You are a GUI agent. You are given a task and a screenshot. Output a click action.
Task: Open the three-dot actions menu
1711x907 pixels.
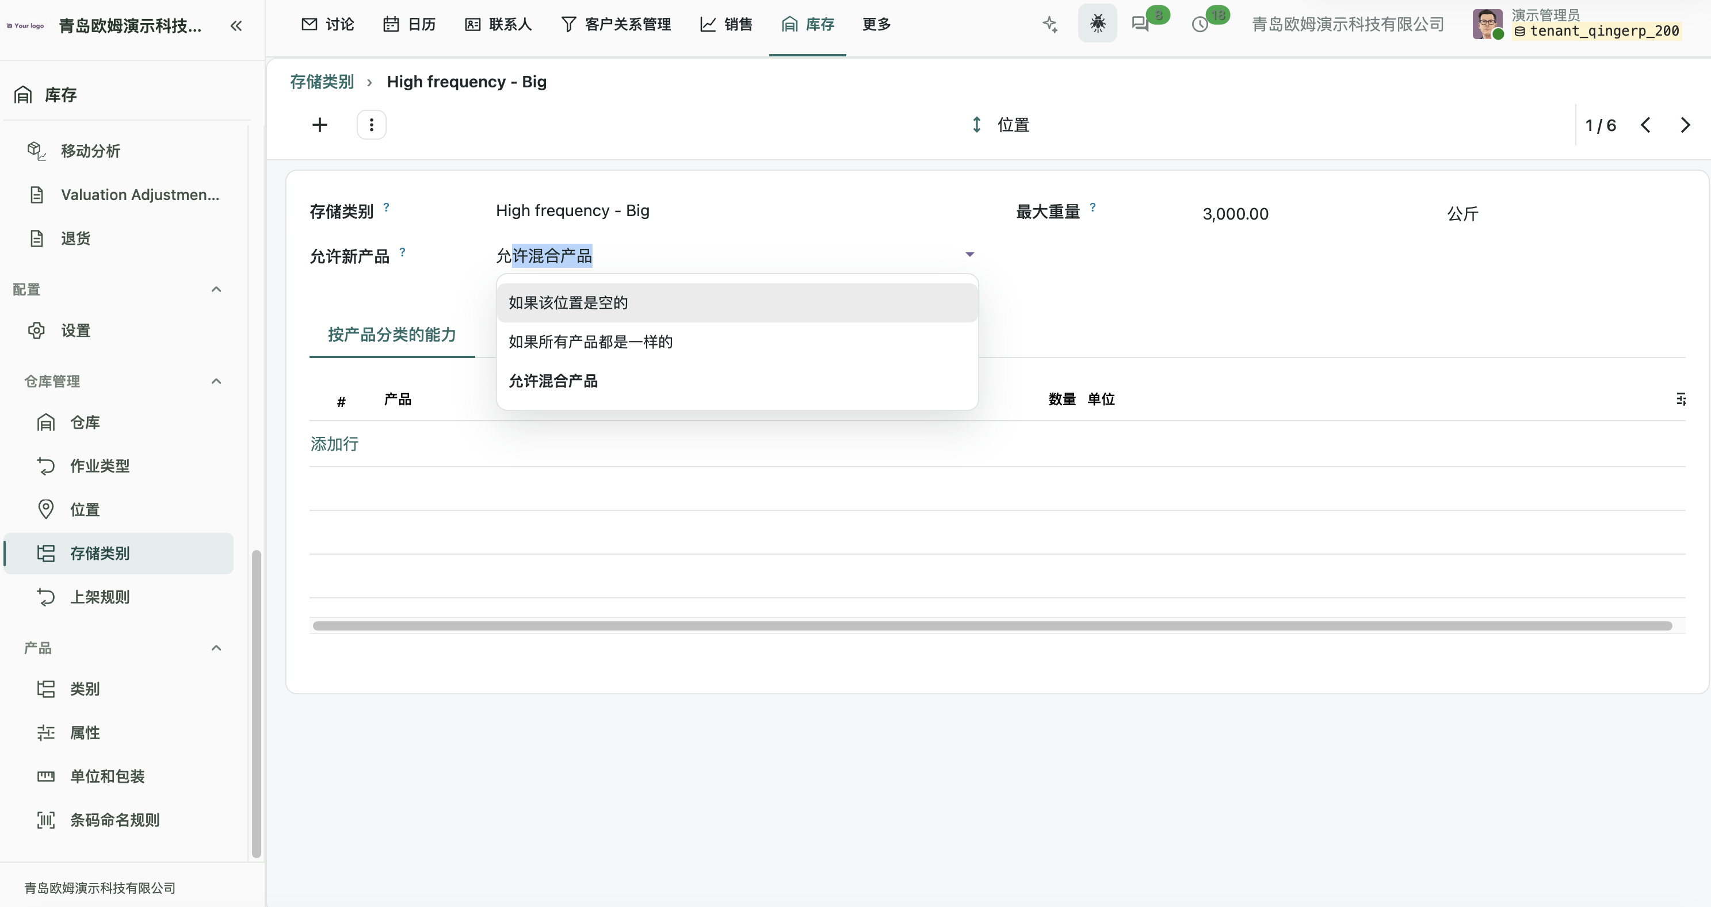click(371, 125)
